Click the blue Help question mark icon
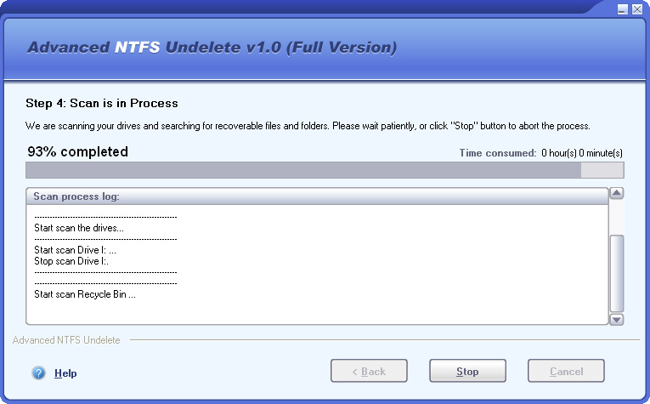 (38, 373)
